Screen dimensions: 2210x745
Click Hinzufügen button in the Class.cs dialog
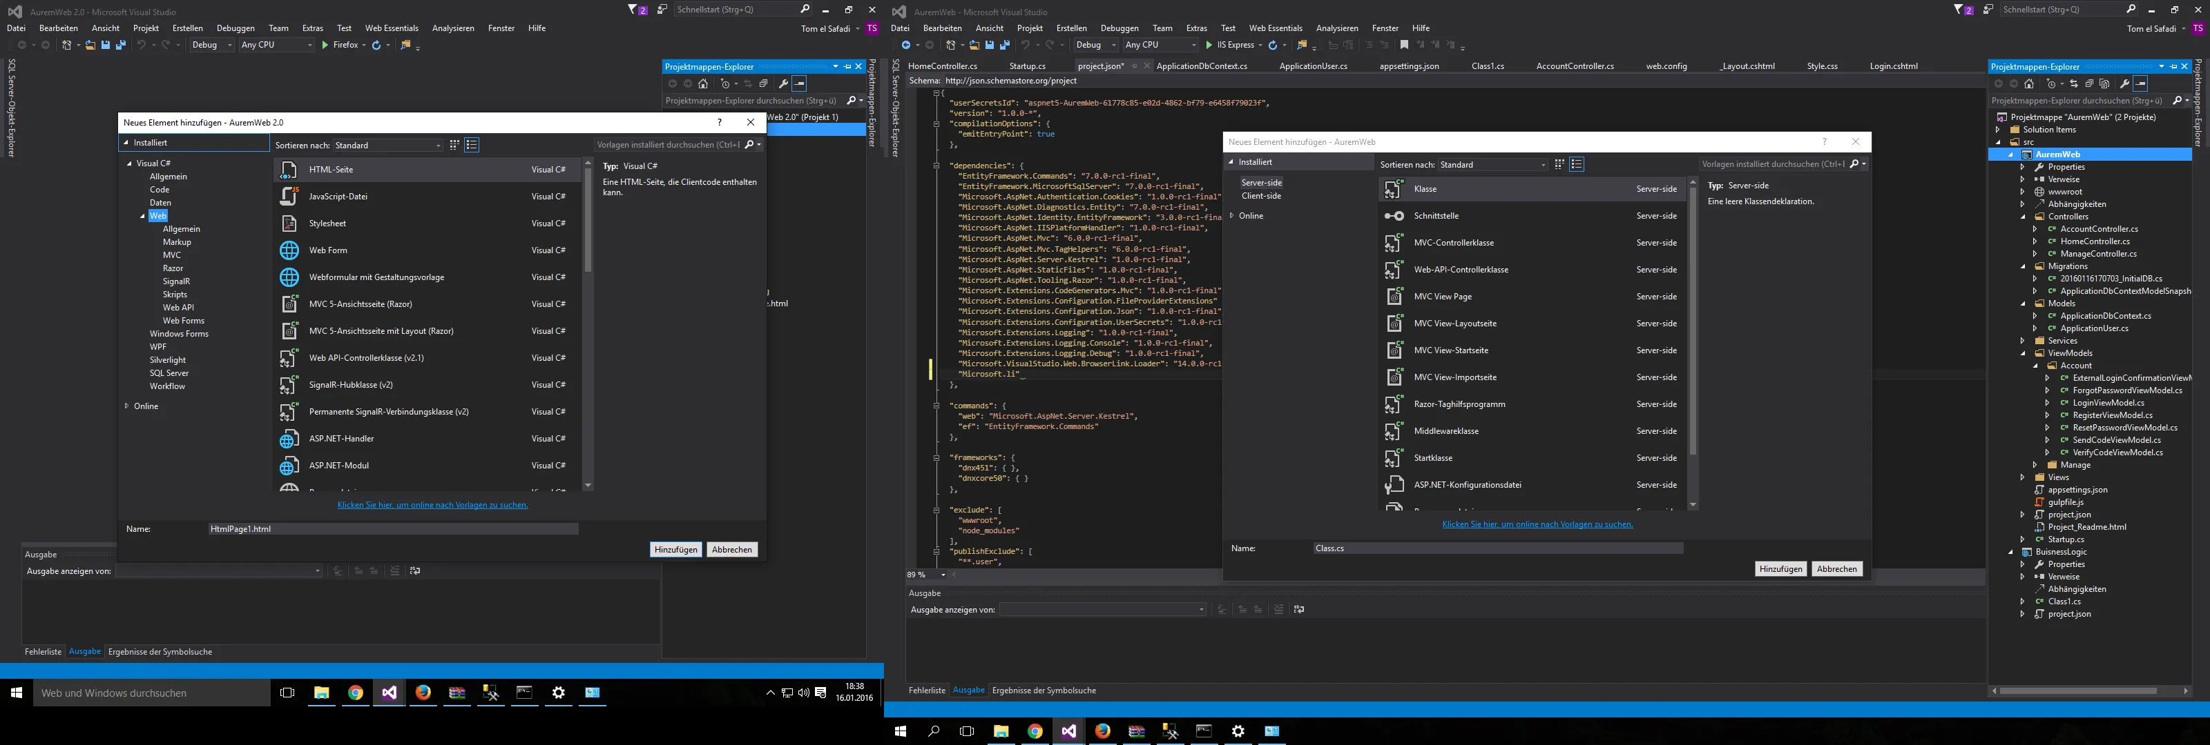(x=1780, y=569)
